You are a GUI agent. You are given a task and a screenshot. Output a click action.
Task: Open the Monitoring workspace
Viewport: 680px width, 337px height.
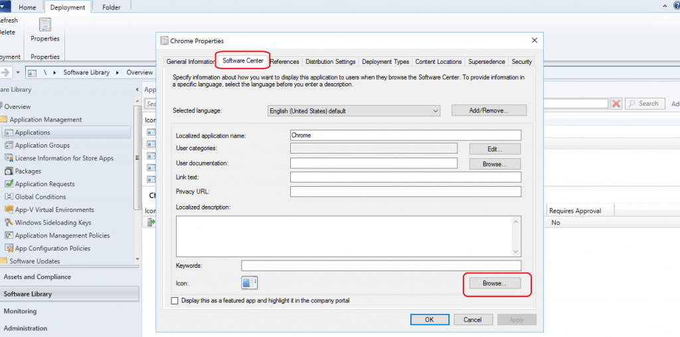click(x=70, y=311)
